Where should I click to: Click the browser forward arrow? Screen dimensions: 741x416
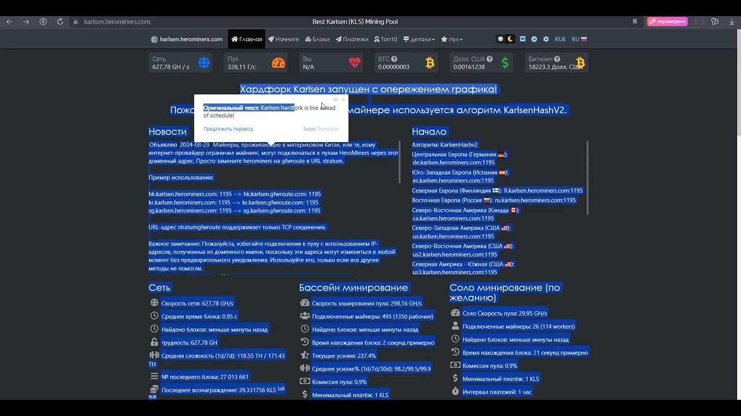click(x=26, y=22)
